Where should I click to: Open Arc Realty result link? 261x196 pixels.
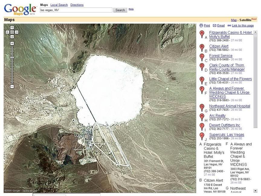[x=217, y=116]
